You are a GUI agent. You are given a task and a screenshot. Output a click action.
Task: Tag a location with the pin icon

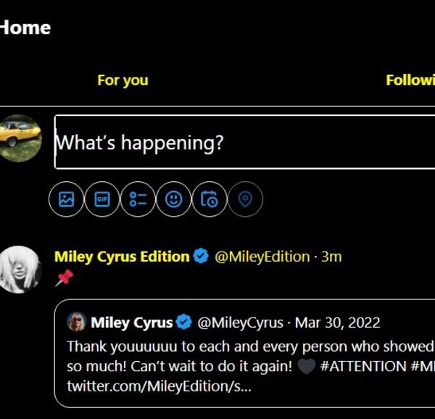245,199
